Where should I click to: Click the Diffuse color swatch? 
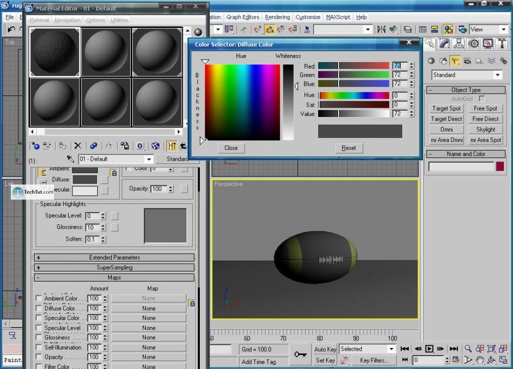pos(85,180)
